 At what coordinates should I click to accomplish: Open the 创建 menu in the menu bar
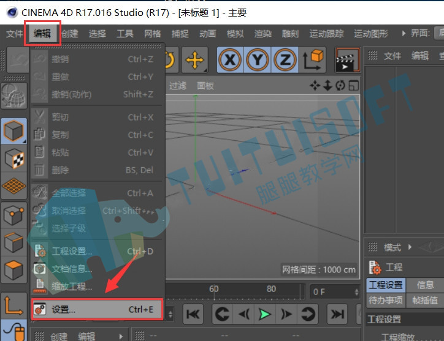coord(70,34)
